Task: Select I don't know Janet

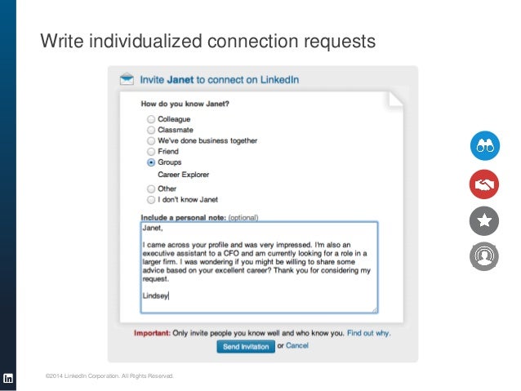Action: pos(151,199)
